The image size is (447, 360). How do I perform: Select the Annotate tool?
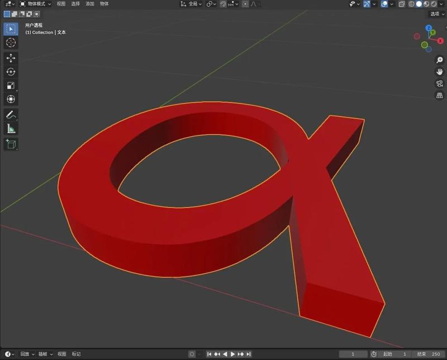click(11, 115)
